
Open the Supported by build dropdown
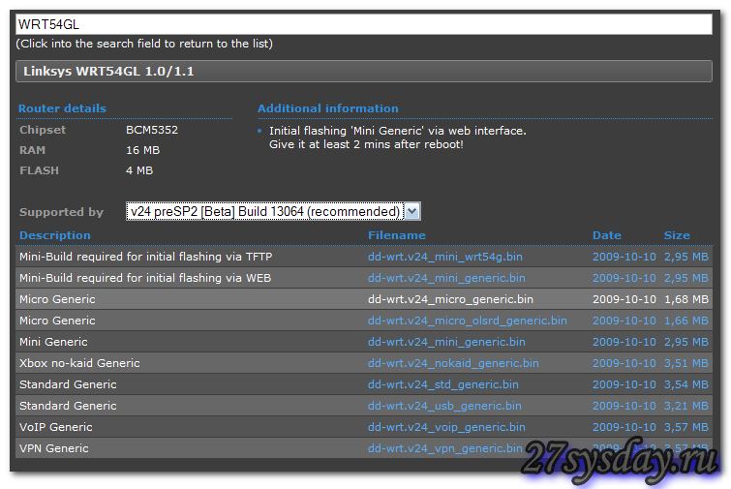273,212
